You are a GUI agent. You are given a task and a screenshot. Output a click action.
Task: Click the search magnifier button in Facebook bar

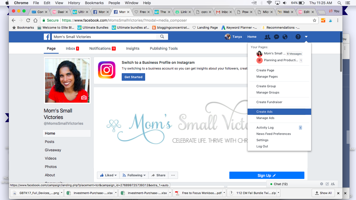(162, 37)
